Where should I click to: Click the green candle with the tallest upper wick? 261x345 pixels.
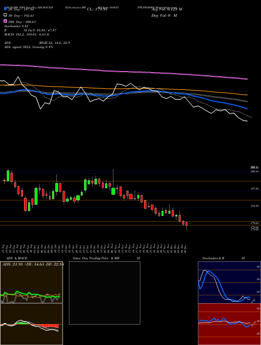(113, 191)
